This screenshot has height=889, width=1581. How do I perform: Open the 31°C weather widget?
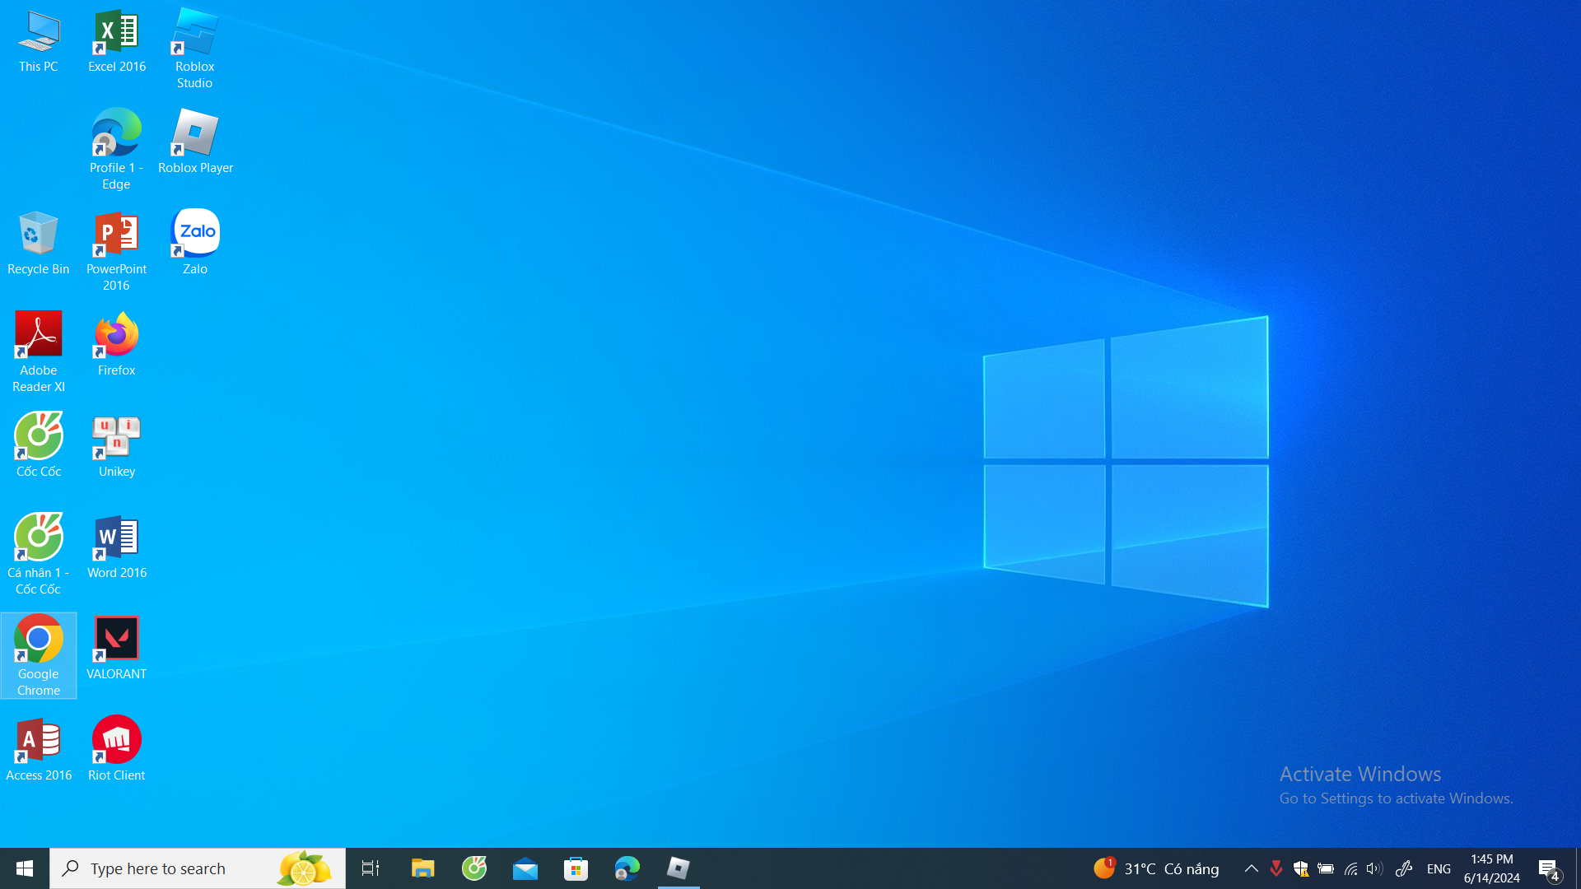[x=1156, y=868]
